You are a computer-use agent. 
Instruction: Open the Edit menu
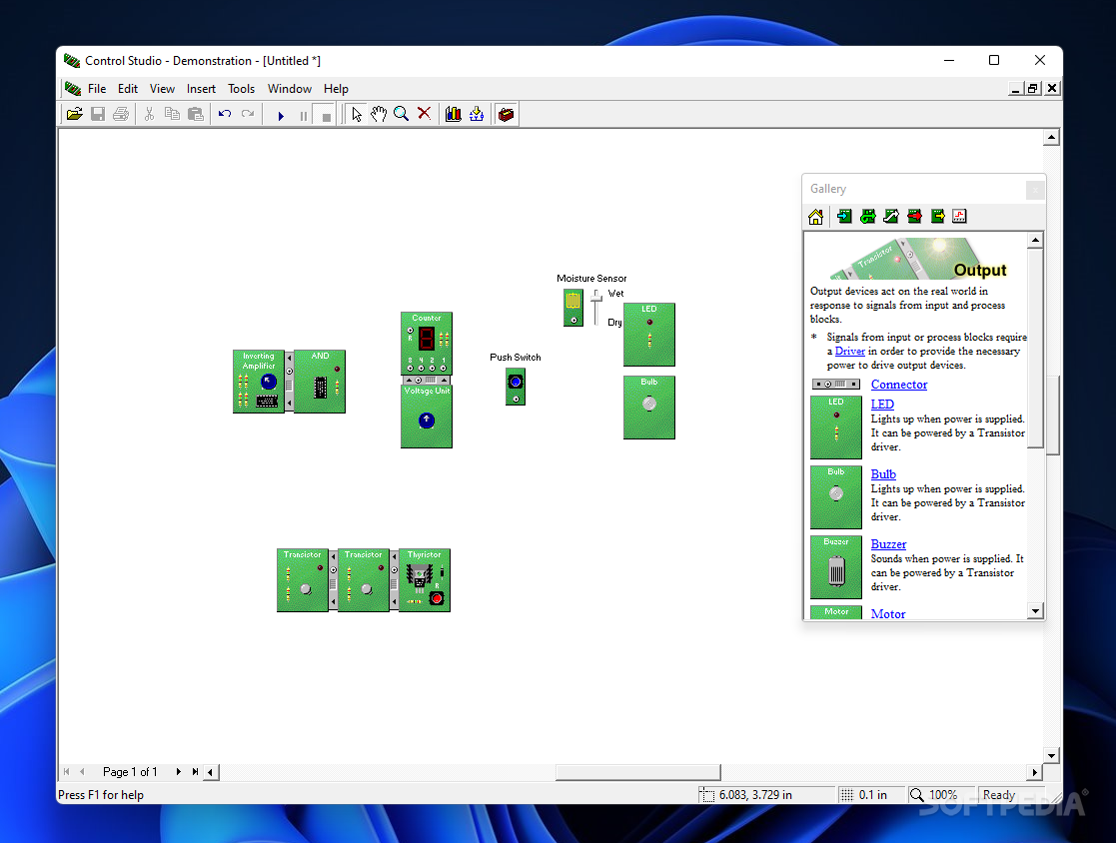tap(128, 89)
